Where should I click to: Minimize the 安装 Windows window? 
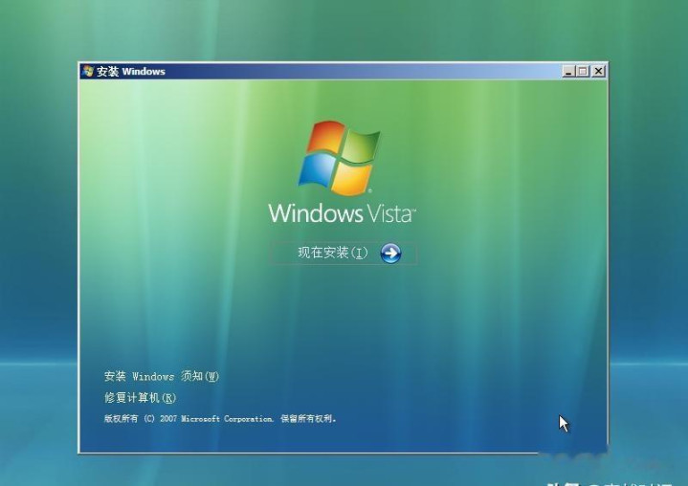(x=568, y=71)
